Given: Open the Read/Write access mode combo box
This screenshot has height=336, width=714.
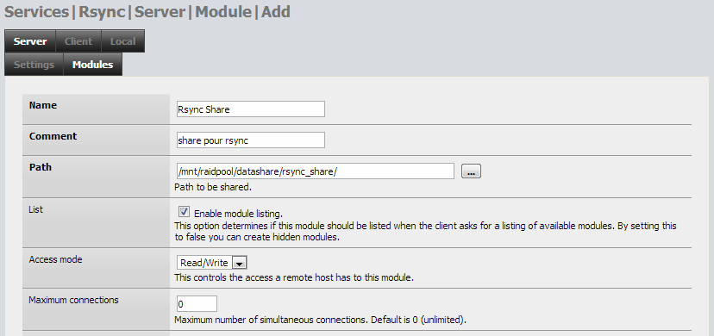Looking at the screenshot, I should pos(212,263).
